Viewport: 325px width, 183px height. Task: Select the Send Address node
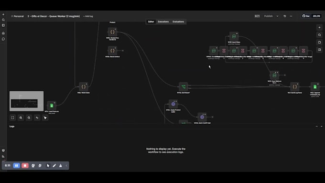(x=274, y=75)
